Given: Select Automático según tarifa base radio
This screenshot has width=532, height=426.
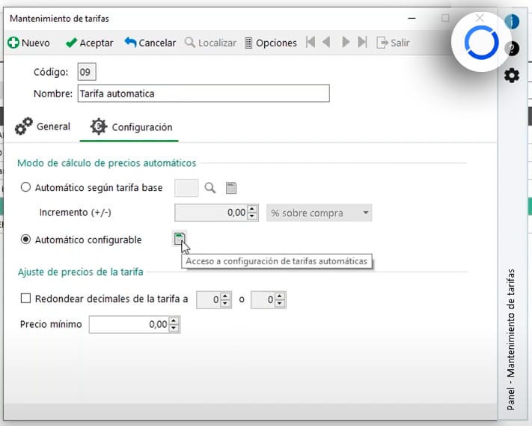Looking at the screenshot, I should click(x=25, y=187).
